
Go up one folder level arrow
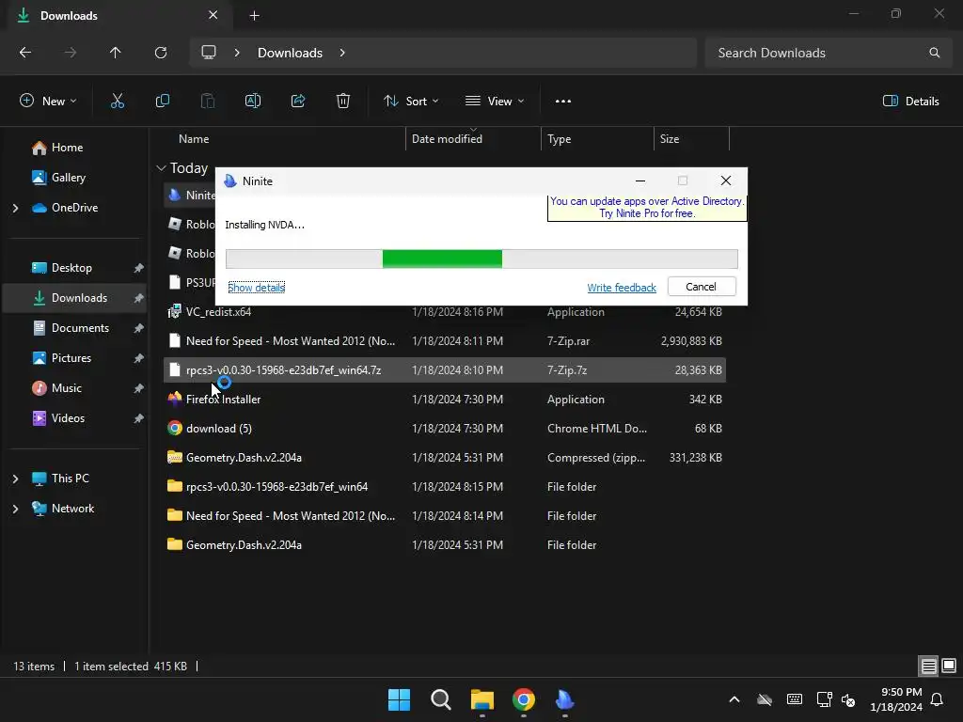pyautogui.click(x=116, y=53)
